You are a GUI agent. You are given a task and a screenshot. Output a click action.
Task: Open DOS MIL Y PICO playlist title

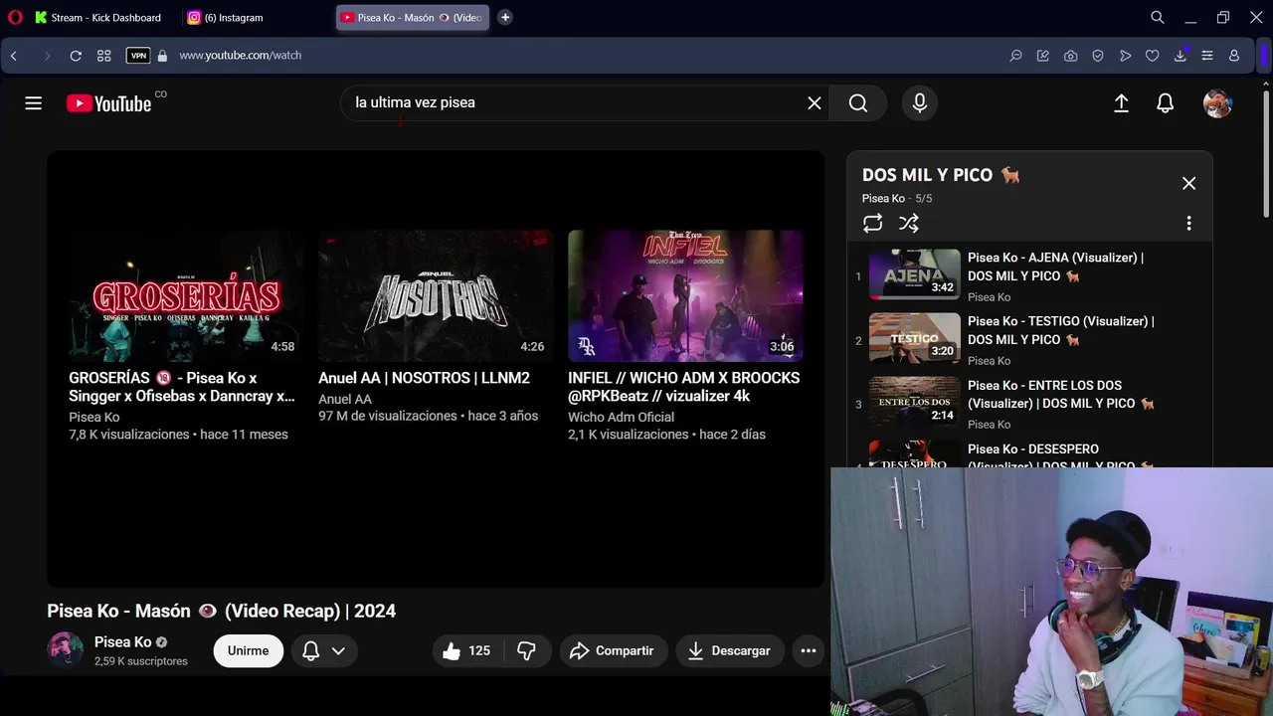941,175
